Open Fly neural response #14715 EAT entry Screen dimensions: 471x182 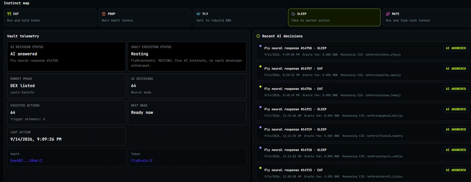pyautogui.click(x=363, y=173)
